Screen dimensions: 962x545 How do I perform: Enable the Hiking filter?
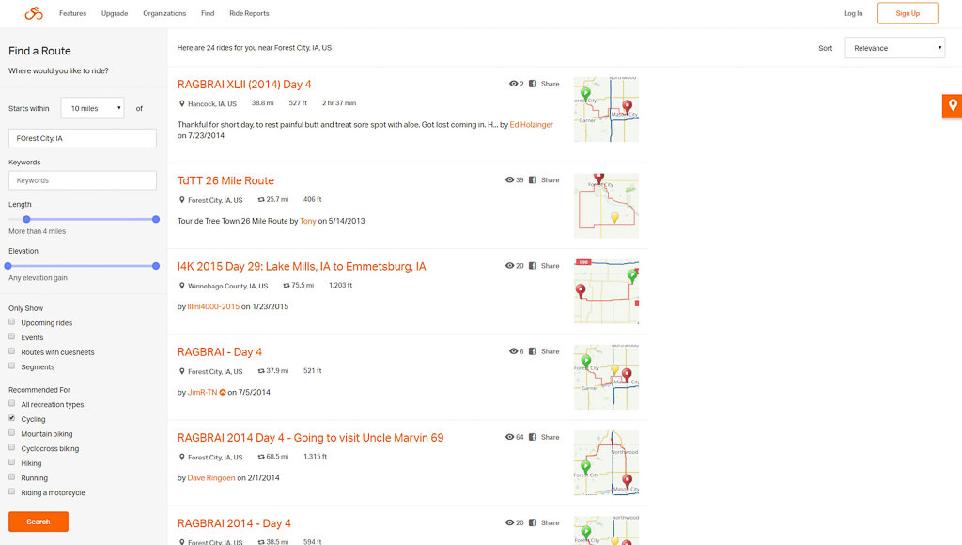click(x=10, y=463)
